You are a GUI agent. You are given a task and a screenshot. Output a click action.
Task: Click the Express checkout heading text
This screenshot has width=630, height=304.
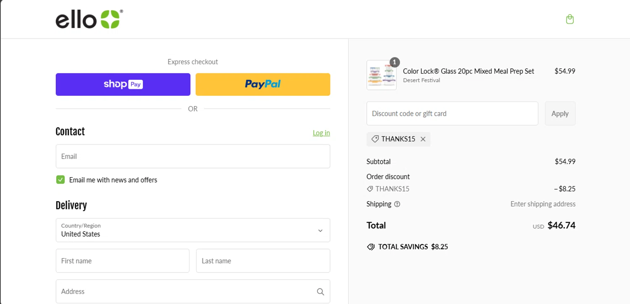click(193, 62)
